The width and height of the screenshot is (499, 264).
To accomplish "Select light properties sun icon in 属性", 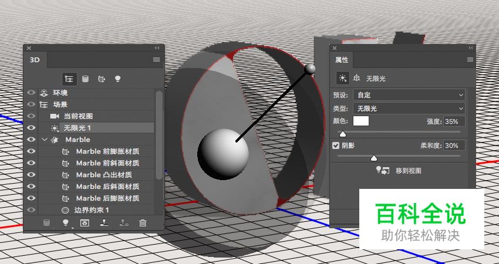I will pos(342,77).
